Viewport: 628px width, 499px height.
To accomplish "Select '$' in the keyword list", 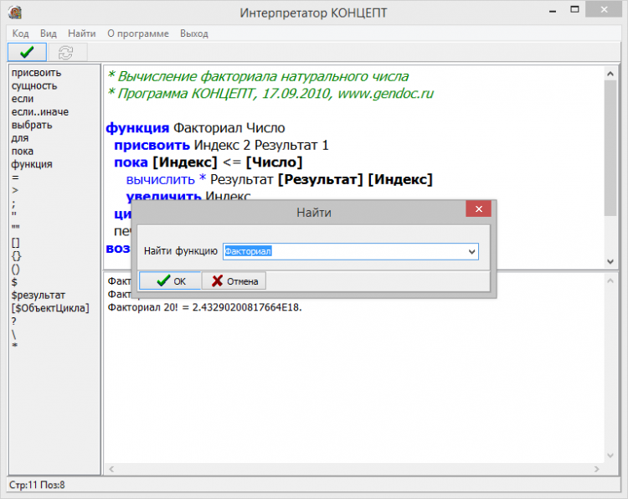I will [14, 282].
